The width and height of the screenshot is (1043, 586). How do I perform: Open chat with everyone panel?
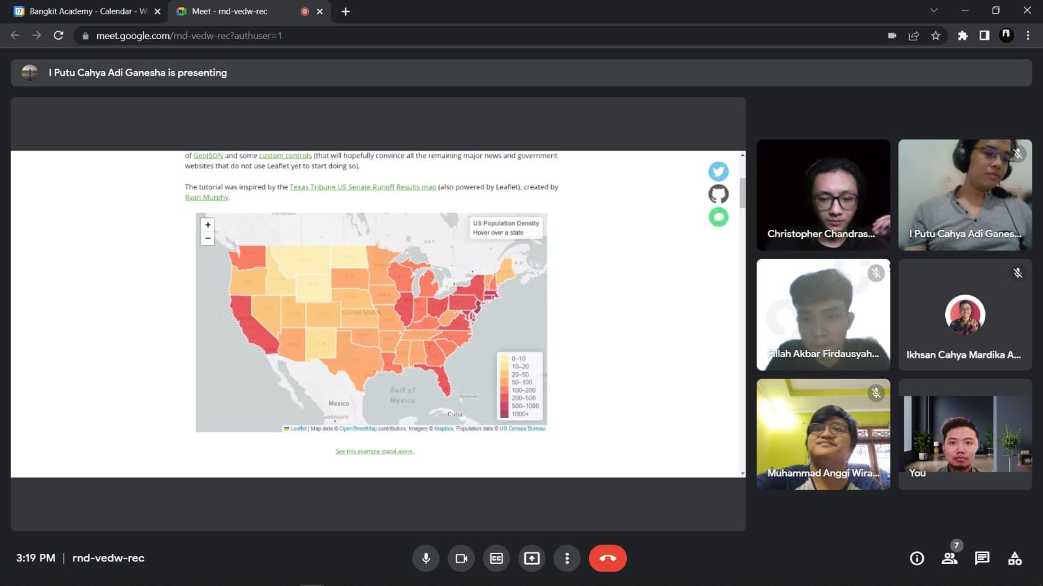click(x=982, y=559)
